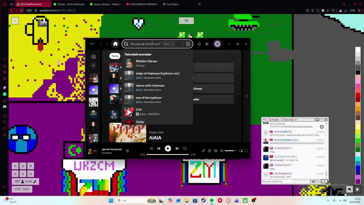Open PixelPlanet chat settings gear
This screenshot has width=364, height=205.
tap(322, 127)
